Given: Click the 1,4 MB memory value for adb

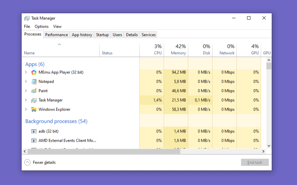Looking at the screenshot, I should click(x=180, y=131).
